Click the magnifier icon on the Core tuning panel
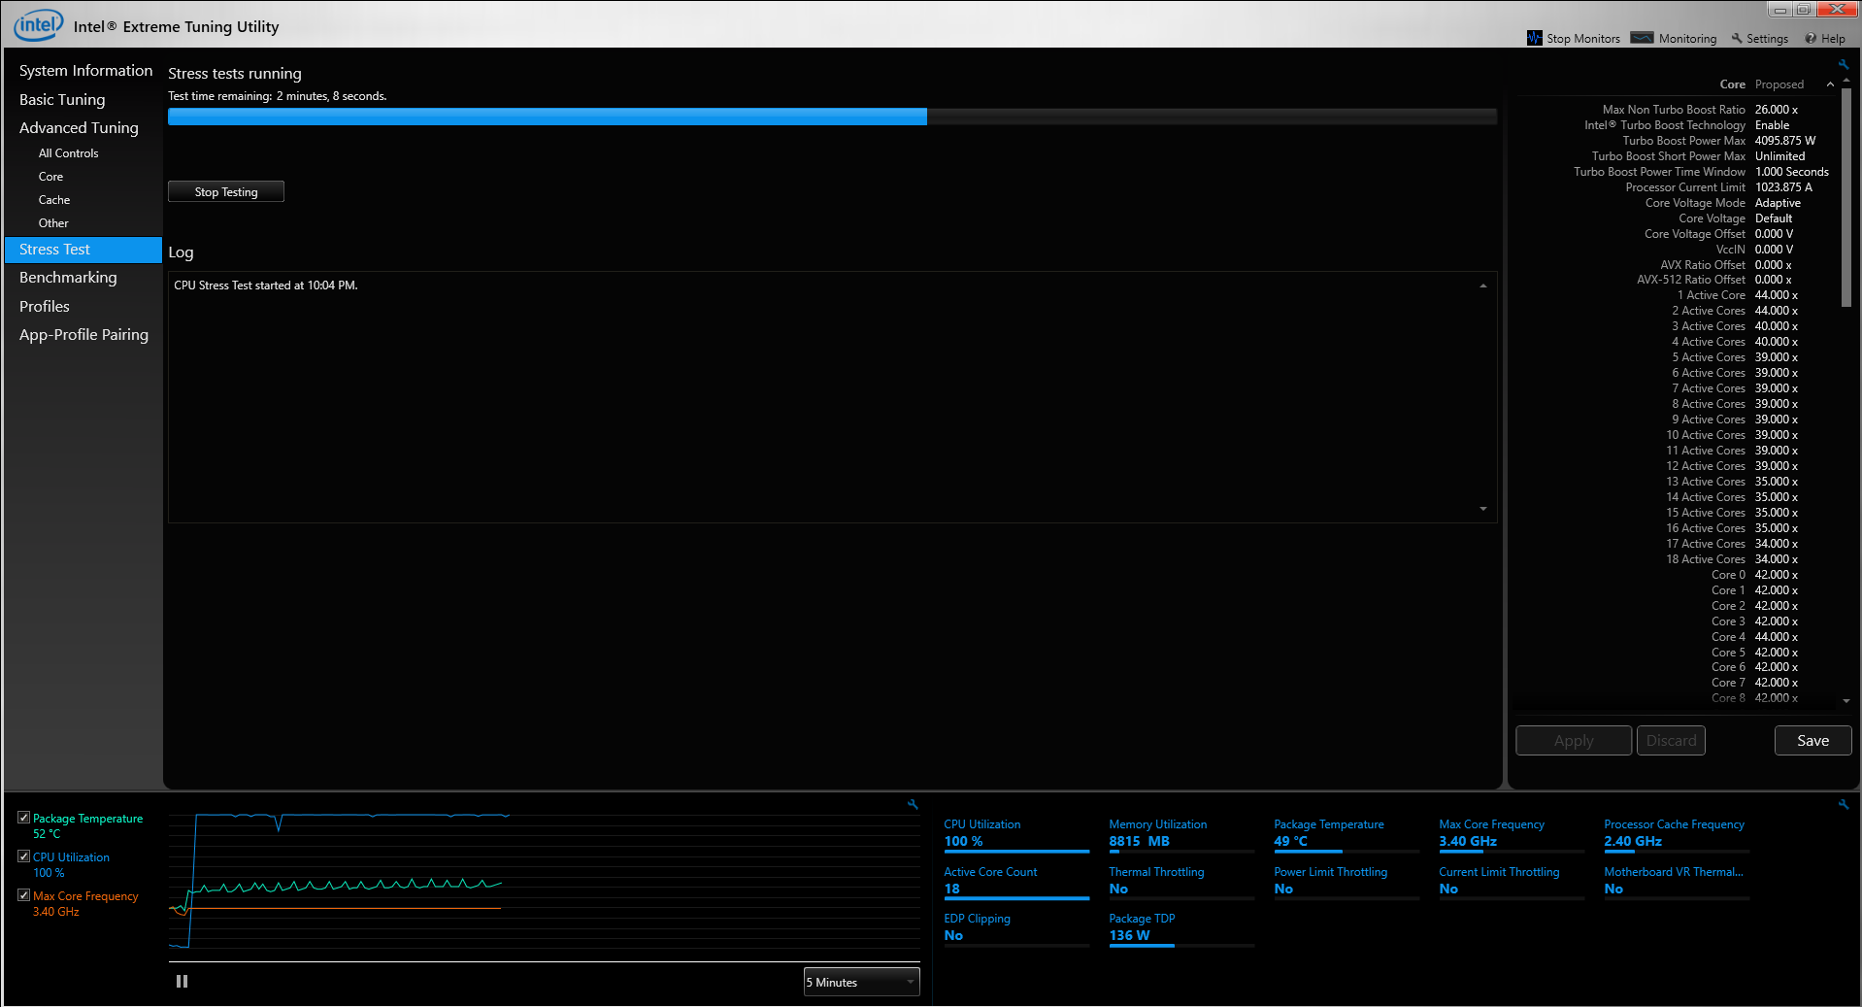The image size is (1862, 1007). click(1843, 64)
